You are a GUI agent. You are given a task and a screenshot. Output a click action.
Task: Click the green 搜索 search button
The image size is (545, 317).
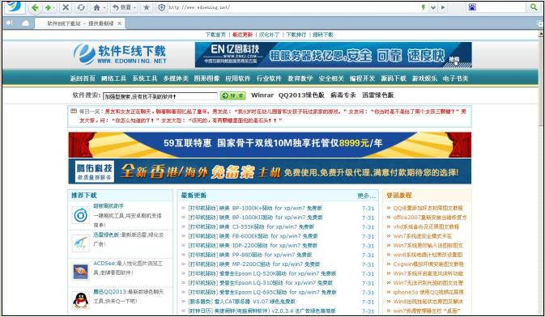[x=233, y=96]
